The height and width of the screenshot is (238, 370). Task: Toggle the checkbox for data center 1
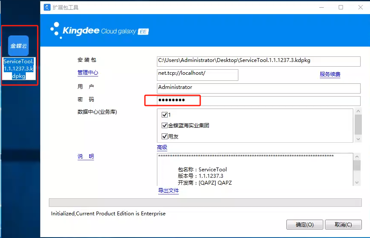click(165, 115)
